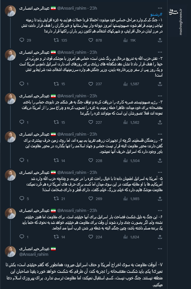The image size is (191, 289).
Task: View analytics showing 1,504 views
Action: click(125, 160)
